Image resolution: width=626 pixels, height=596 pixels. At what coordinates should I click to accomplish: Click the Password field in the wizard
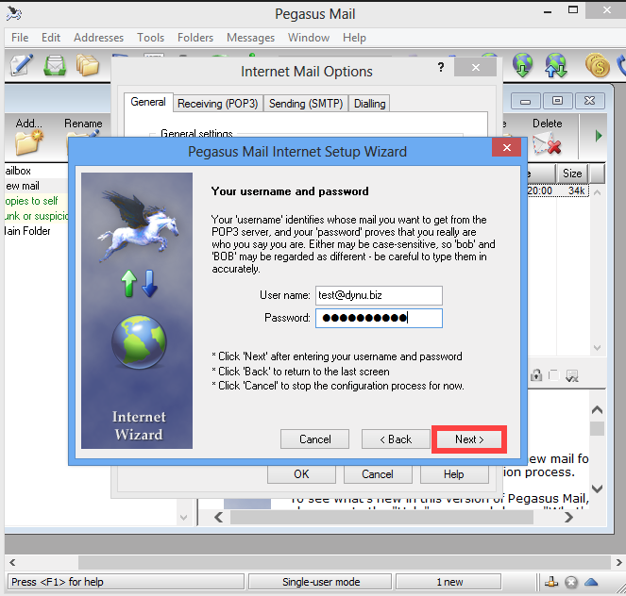click(x=379, y=318)
